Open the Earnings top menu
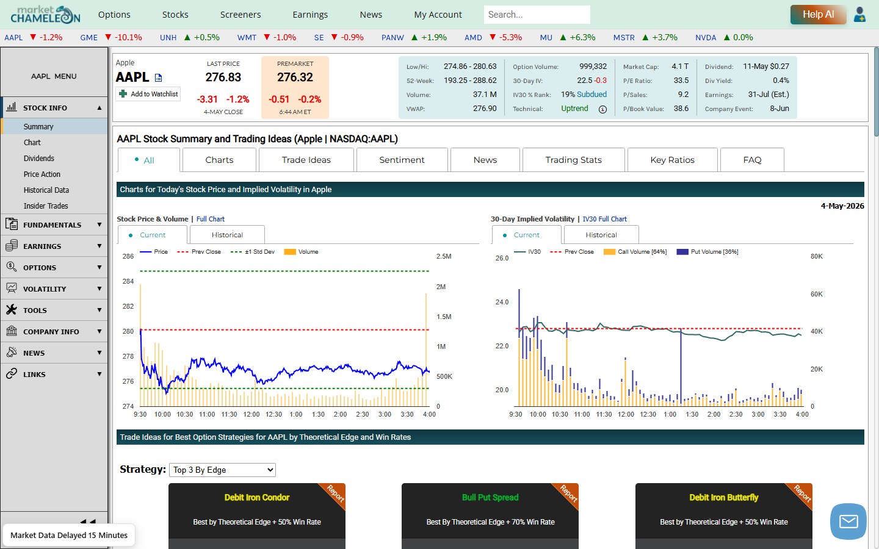Image resolution: width=879 pixels, height=549 pixels. pyautogui.click(x=310, y=15)
